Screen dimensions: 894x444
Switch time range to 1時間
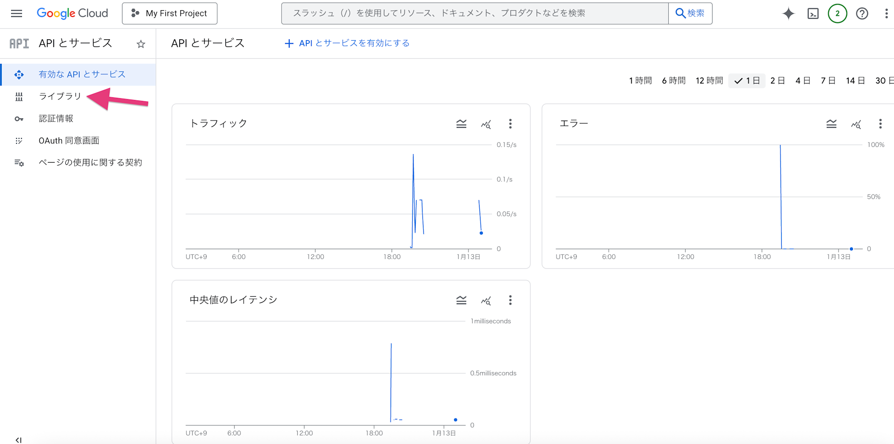point(640,80)
